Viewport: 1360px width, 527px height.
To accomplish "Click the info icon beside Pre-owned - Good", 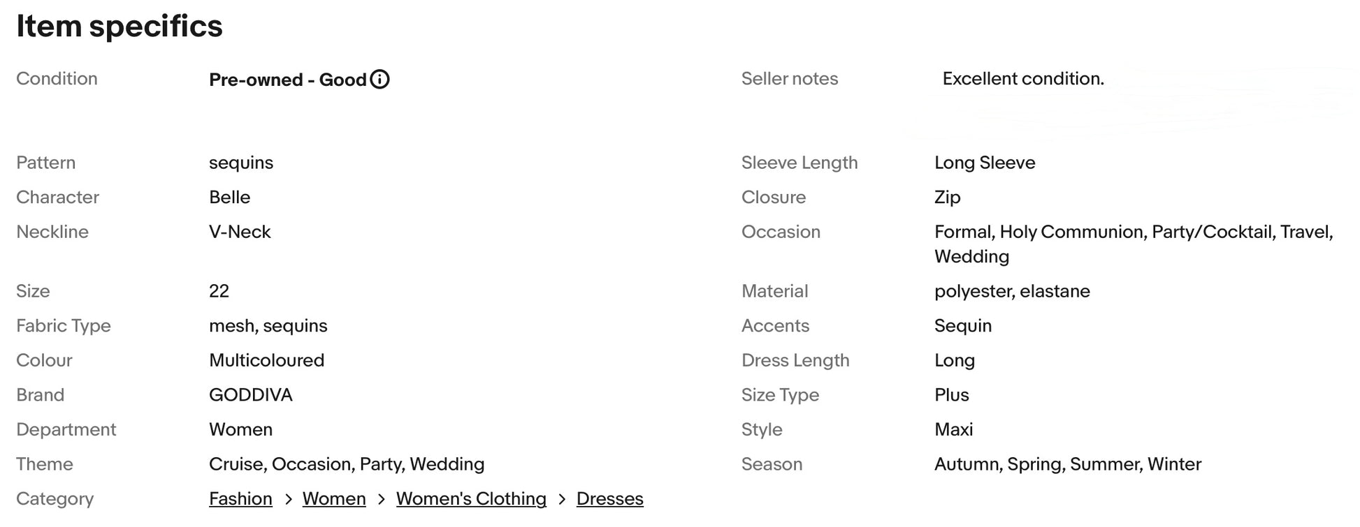I will pyautogui.click(x=379, y=80).
